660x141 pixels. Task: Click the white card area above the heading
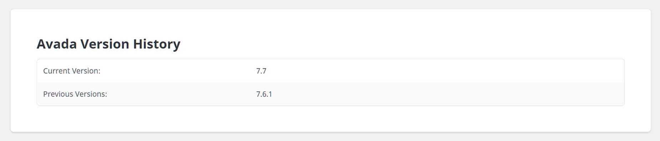330,22
